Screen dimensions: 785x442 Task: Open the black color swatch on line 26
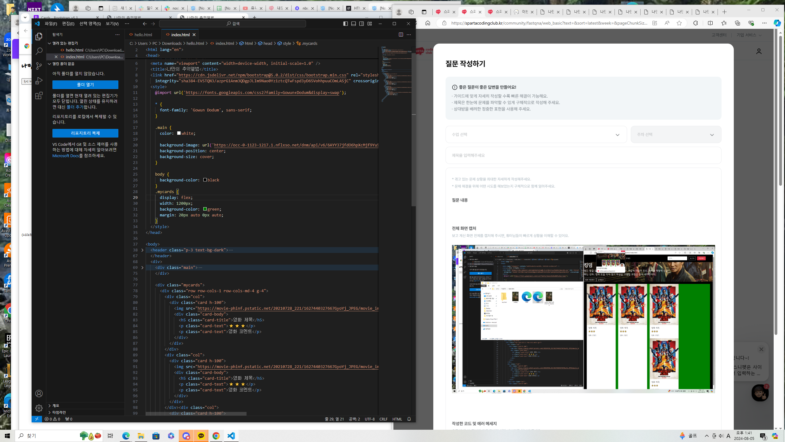(205, 180)
